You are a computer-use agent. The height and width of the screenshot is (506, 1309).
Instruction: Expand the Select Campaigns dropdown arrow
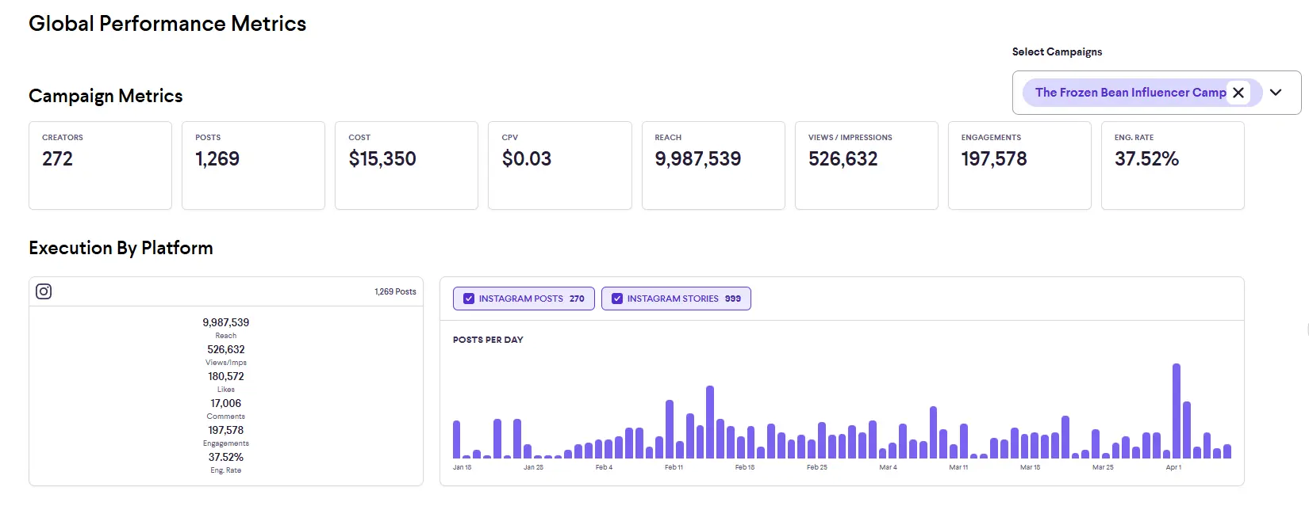tap(1276, 93)
